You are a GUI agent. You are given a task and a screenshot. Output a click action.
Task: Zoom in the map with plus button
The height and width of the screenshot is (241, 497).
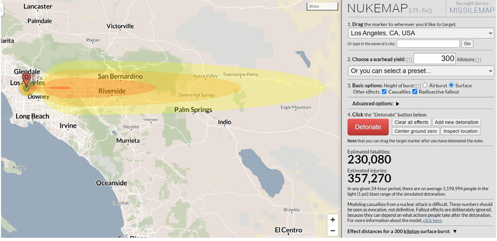(x=333, y=220)
